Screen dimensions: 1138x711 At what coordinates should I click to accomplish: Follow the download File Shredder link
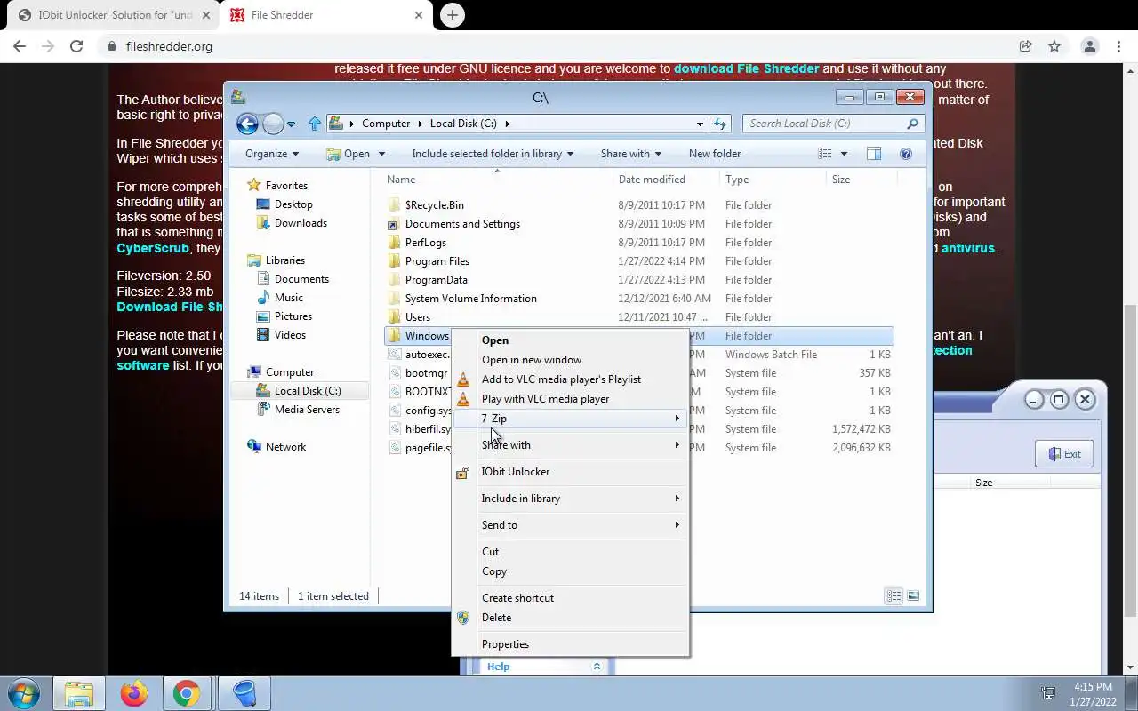pyautogui.click(x=746, y=68)
